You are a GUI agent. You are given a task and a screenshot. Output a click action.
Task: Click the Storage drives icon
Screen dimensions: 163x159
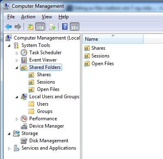[16, 133]
